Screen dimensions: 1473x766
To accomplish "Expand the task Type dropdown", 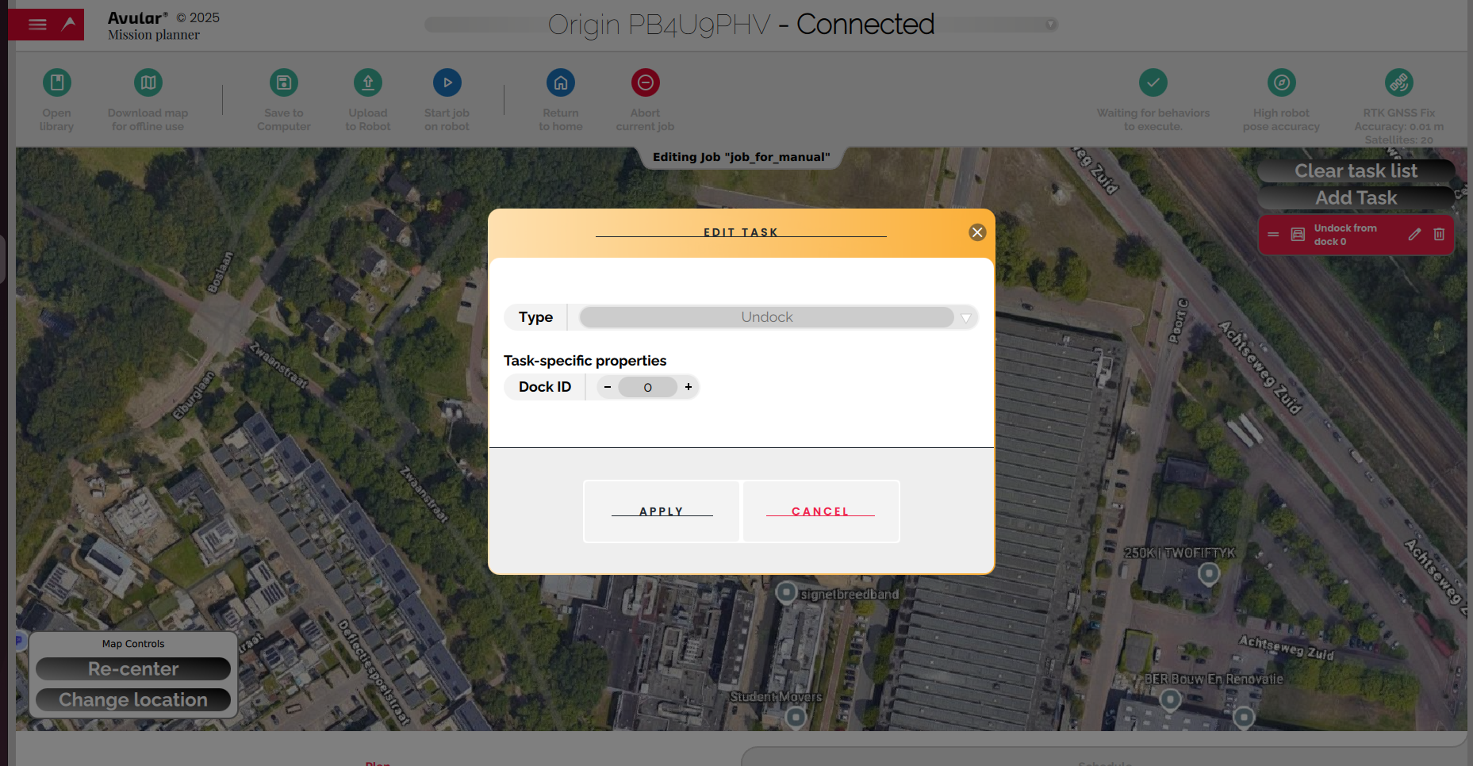I will point(965,318).
